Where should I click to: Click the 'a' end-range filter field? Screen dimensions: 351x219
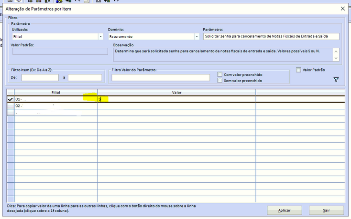point(85,77)
